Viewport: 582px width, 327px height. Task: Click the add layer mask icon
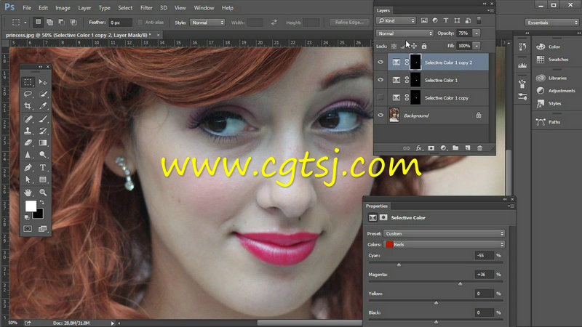pyautogui.click(x=431, y=148)
